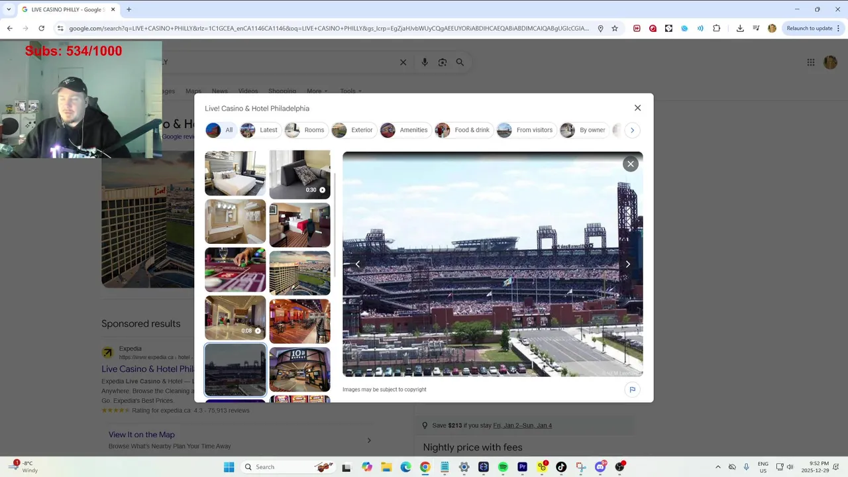Show hidden system tray icons

[717, 467]
